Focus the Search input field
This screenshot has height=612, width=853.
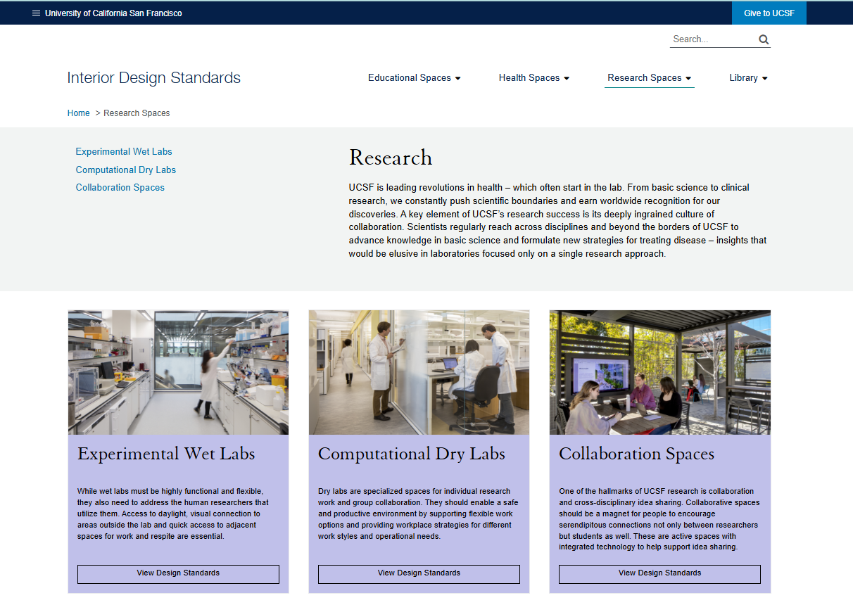coord(712,39)
